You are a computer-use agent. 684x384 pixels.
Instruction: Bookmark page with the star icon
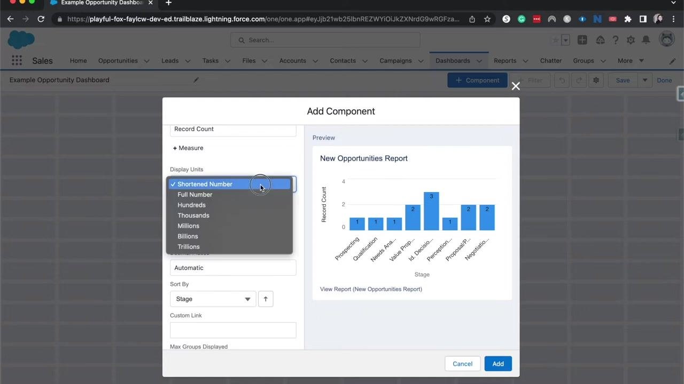pos(487,19)
